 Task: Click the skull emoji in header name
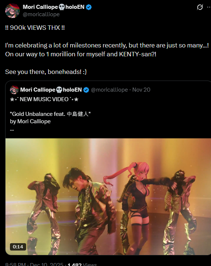tap(62, 7)
